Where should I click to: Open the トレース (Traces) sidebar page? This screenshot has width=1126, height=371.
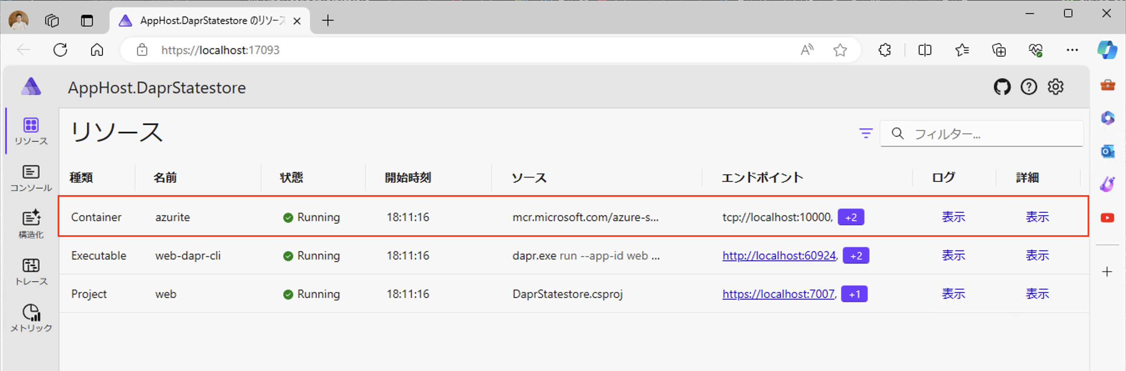click(x=31, y=272)
